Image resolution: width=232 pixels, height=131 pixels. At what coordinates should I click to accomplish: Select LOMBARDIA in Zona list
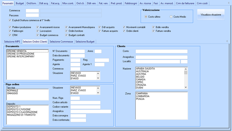(162, 96)
